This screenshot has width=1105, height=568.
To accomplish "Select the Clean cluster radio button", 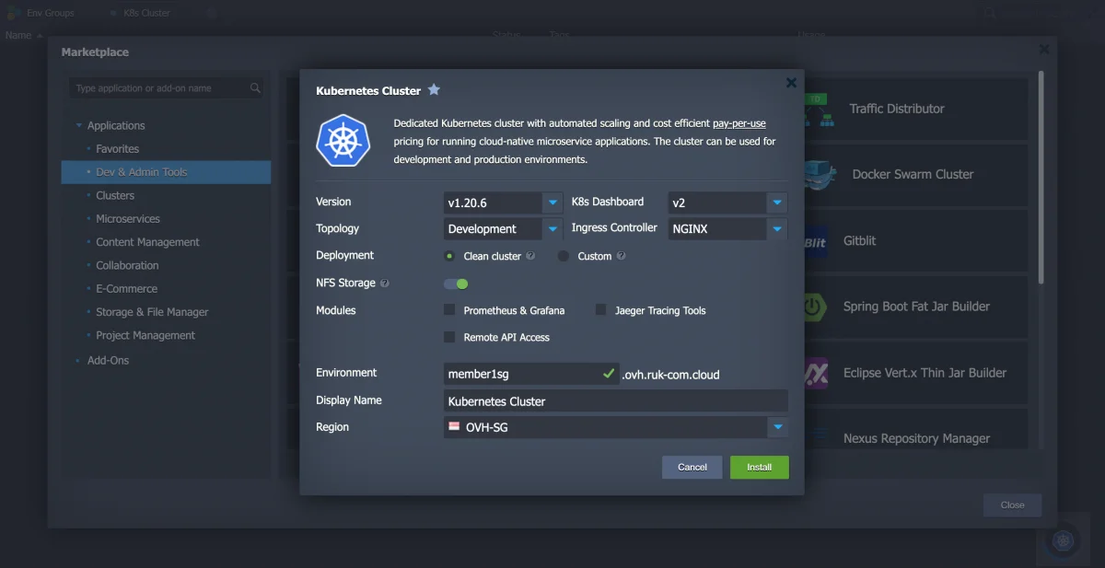I will pyautogui.click(x=449, y=256).
